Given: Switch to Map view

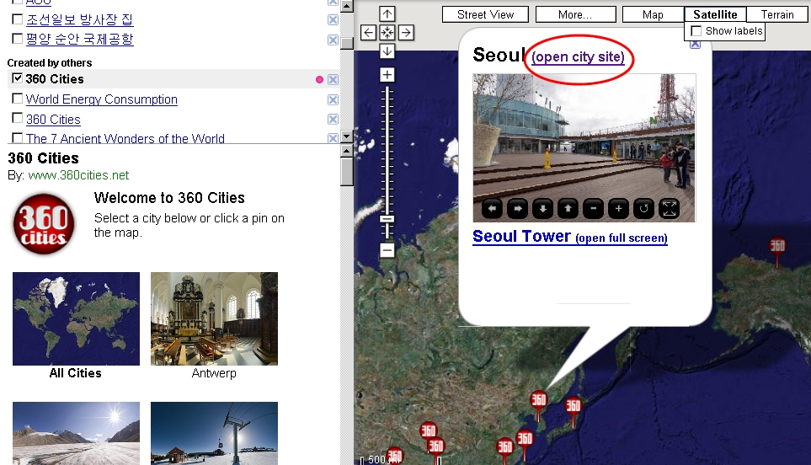Looking at the screenshot, I should coord(653,14).
